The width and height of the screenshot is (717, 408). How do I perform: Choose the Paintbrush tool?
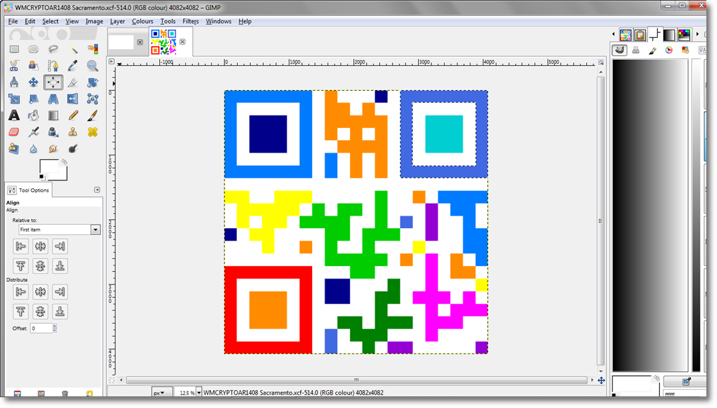(92, 115)
